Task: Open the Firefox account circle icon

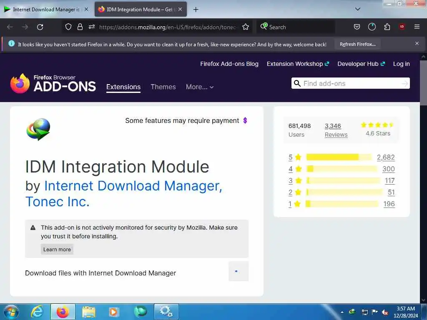Action: (372, 27)
